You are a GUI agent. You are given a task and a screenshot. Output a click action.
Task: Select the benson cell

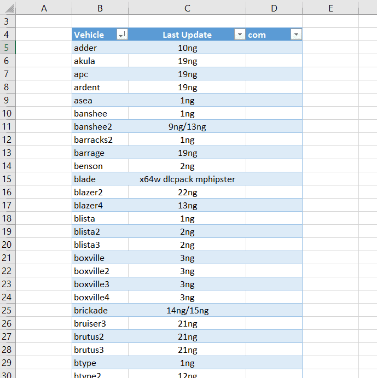pyautogui.click(x=100, y=166)
